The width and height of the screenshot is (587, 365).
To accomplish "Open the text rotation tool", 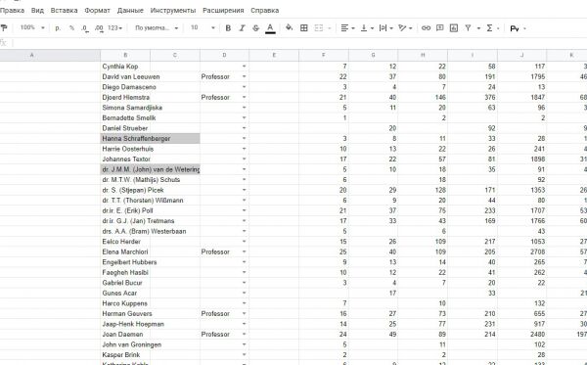I will [x=405, y=28].
